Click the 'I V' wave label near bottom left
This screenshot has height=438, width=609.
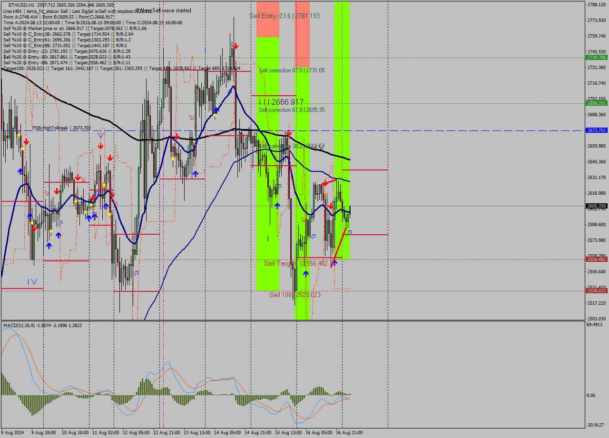pyautogui.click(x=32, y=282)
